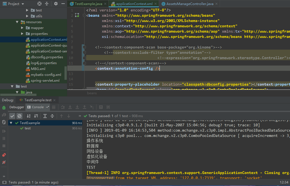Open the Debugger tab
The height and width of the screenshot is (186, 290).
click(17, 107)
